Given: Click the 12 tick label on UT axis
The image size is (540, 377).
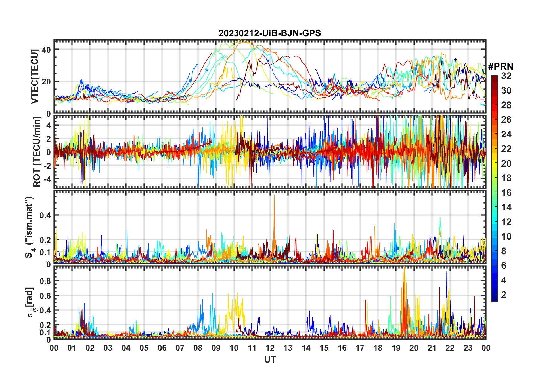Looking at the screenshot, I should pos(270,348).
